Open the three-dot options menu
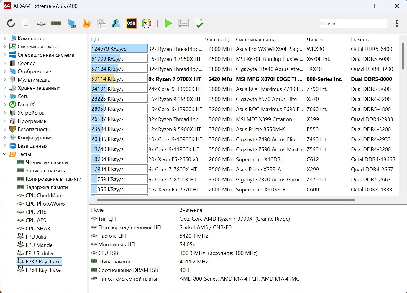 pyautogui.click(x=397, y=23)
